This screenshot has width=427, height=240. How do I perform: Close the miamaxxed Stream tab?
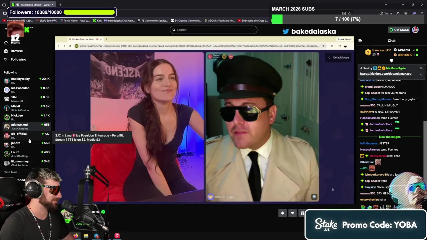tap(52, 5)
